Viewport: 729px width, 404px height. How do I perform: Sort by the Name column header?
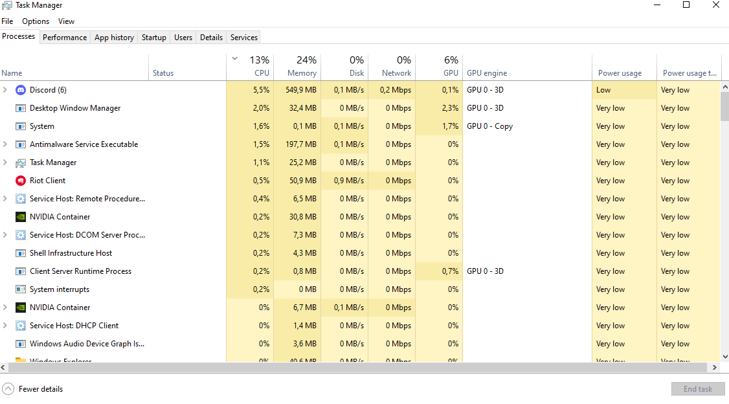click(74, 67)
